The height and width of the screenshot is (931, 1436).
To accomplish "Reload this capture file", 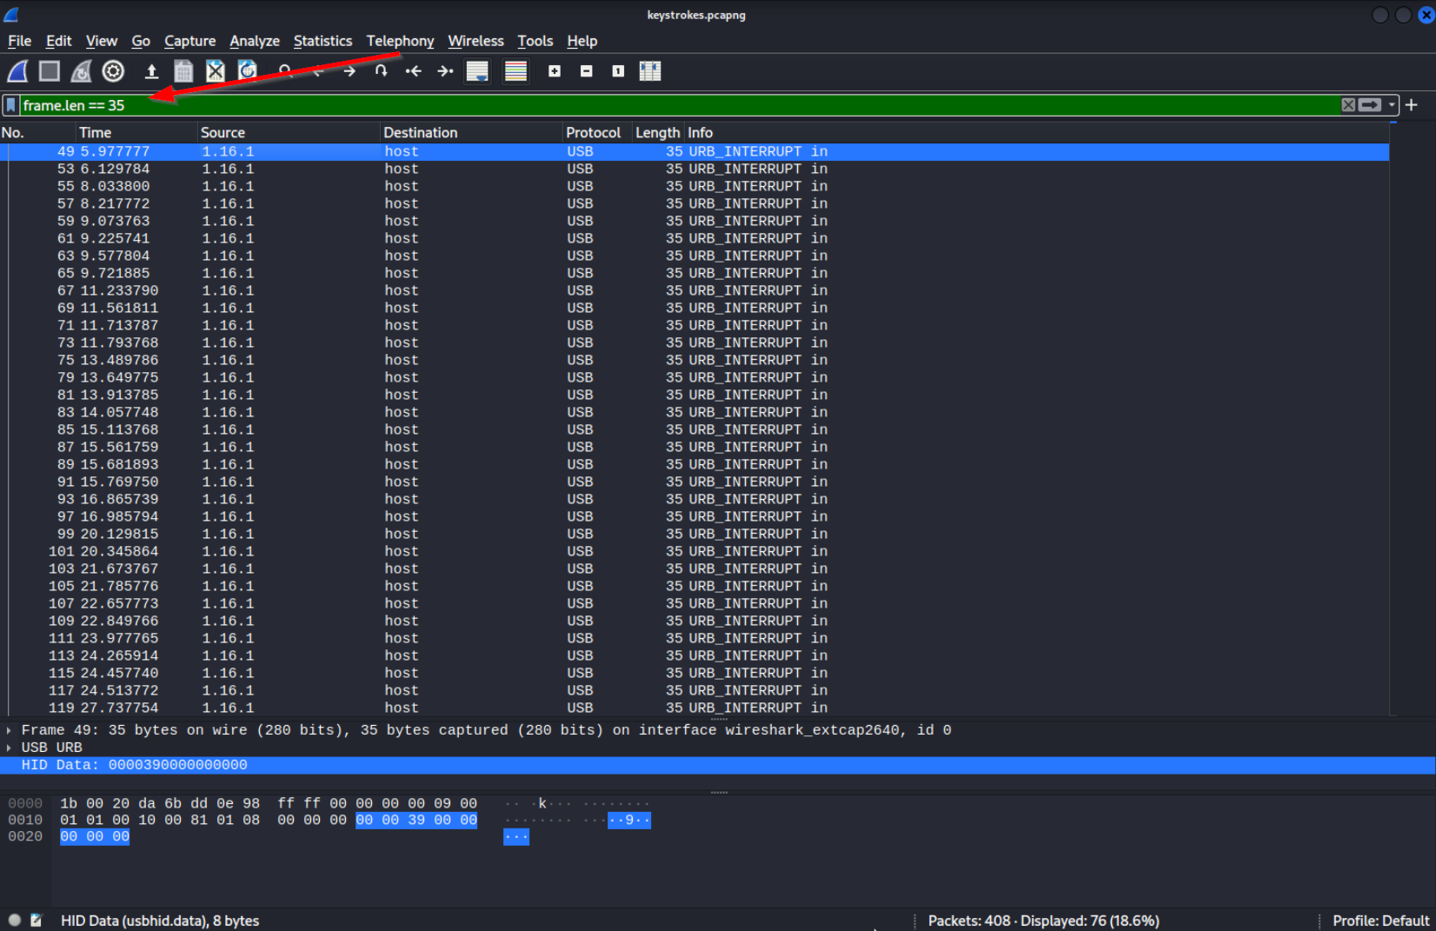I will [x=248, y=71].
